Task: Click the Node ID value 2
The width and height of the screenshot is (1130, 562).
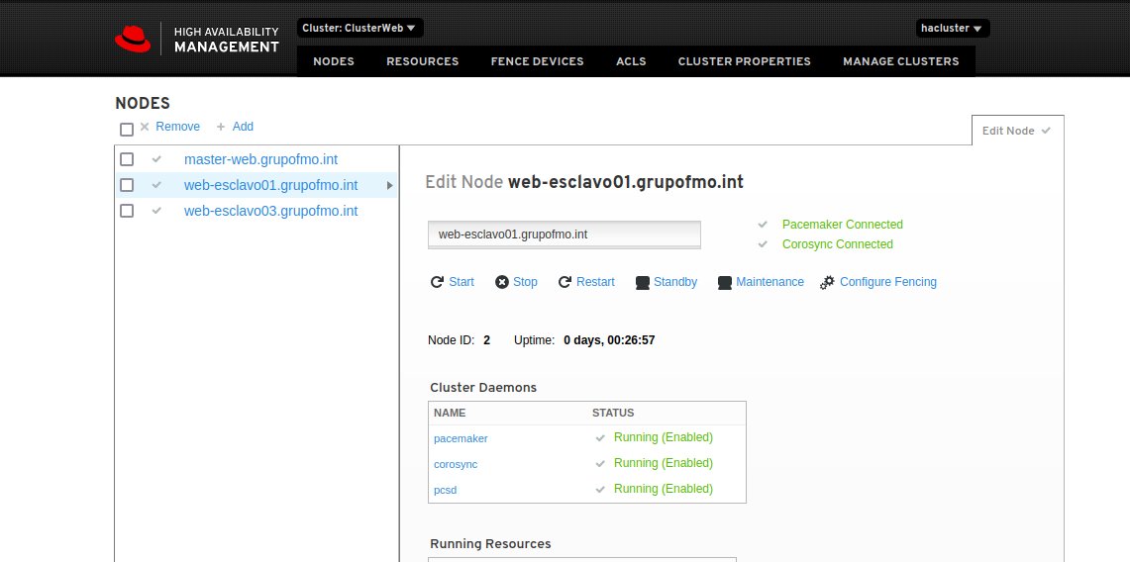Action: (487, 340)
